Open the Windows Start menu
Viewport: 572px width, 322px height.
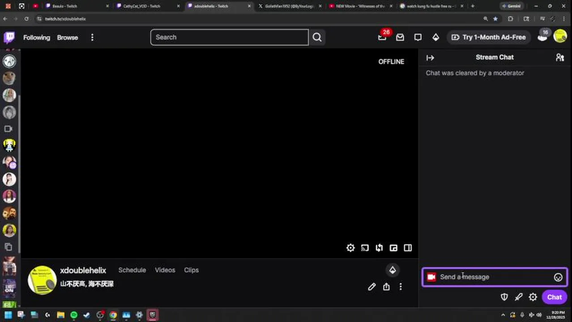pos(8,315)
